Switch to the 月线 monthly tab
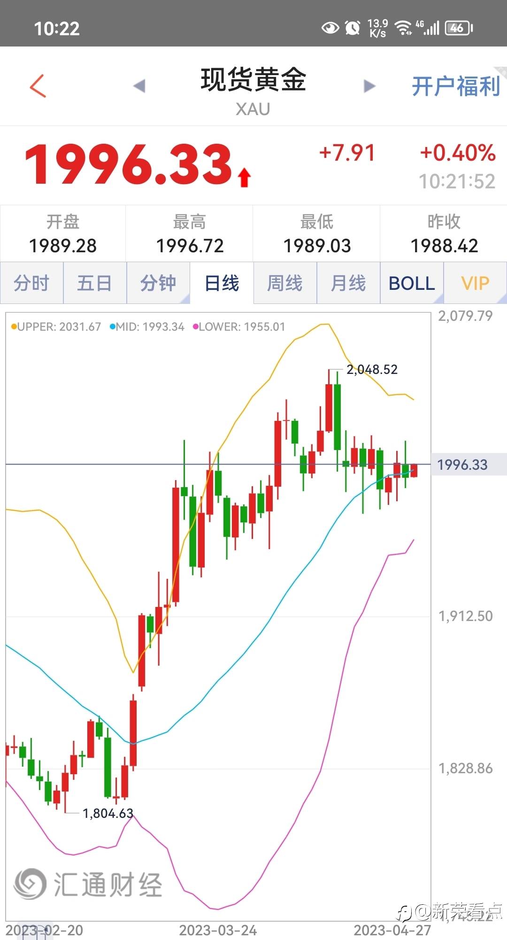This screenshot has width=507, height=940. (348, 283)
